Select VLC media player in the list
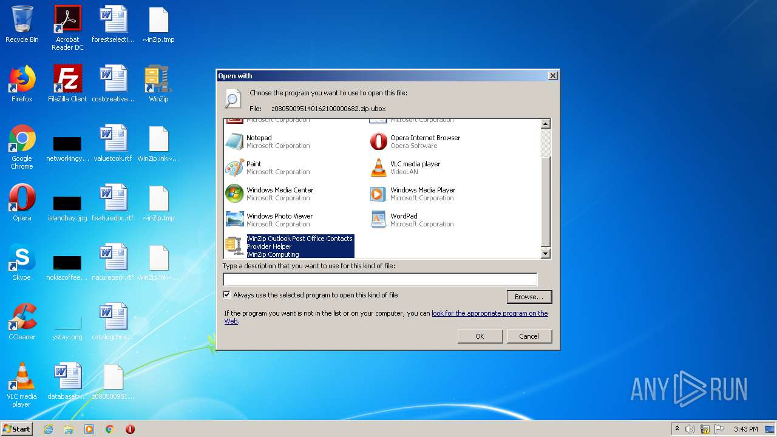777x437 pixels. point(405,168)
